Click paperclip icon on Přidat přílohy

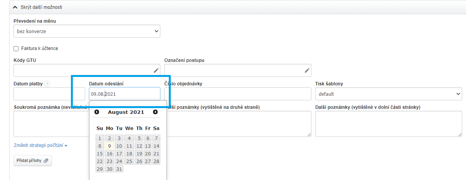point(46,161)
